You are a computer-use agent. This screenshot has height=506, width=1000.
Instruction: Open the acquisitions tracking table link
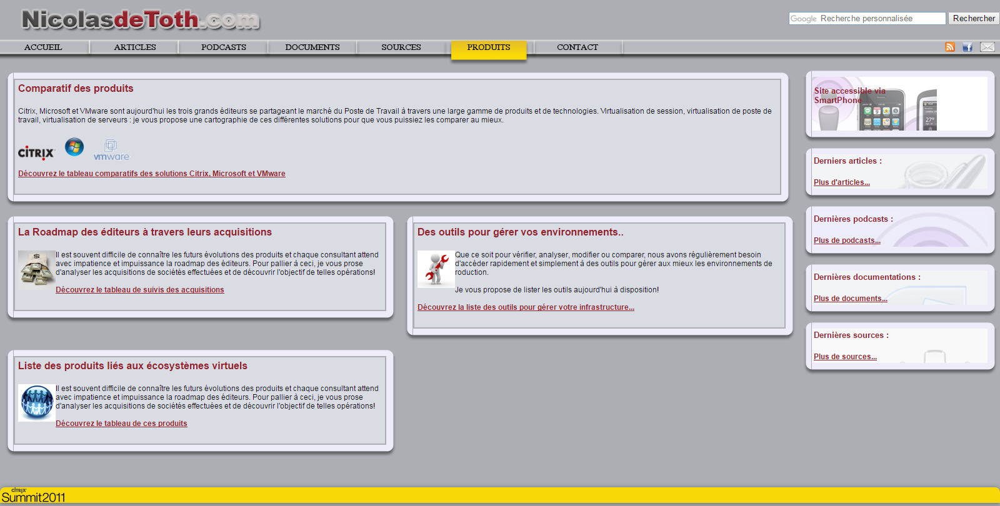[x=140, y=290]
